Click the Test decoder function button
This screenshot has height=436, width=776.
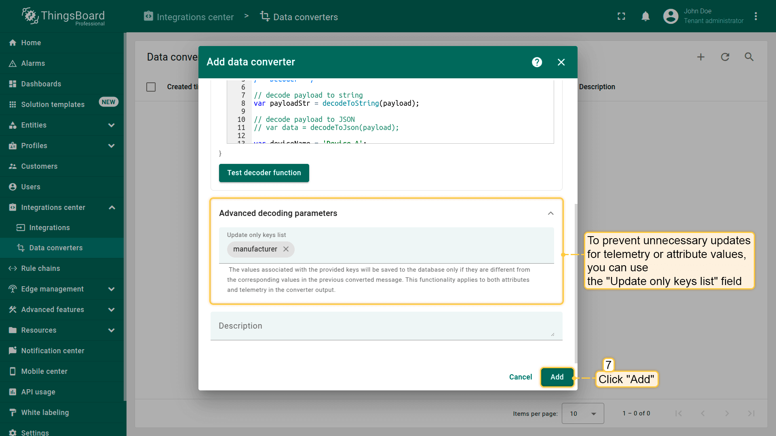click(264, 173)
